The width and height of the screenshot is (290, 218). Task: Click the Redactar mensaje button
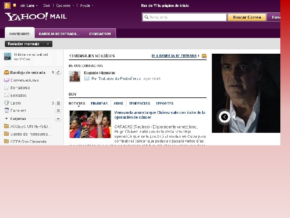coord(24,44)
